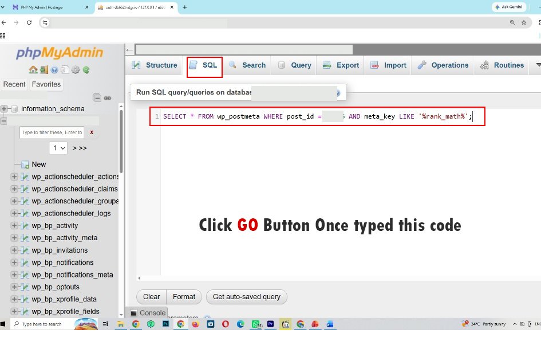
Task: Switch to the Routines tab
Action: point(502,65)
